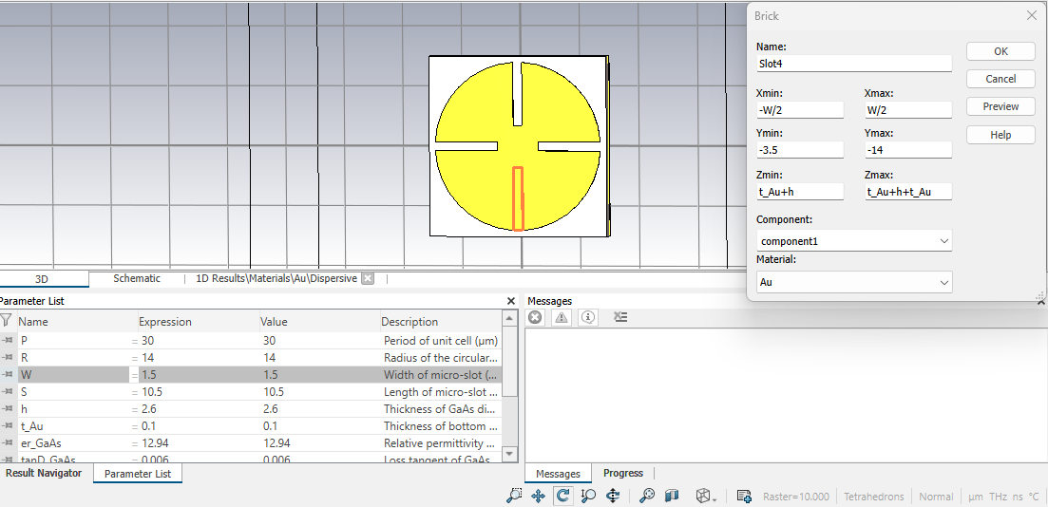Click the Ymax field with -14
Image resolution: width=1048 pixels, height=507 pixels.
click(908, 150)
